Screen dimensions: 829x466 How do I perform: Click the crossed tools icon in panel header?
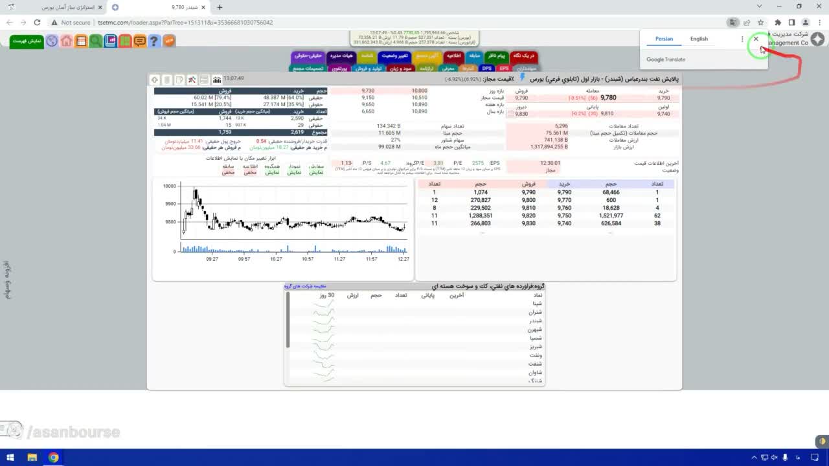pyautogui.click(x=192, y=80)
